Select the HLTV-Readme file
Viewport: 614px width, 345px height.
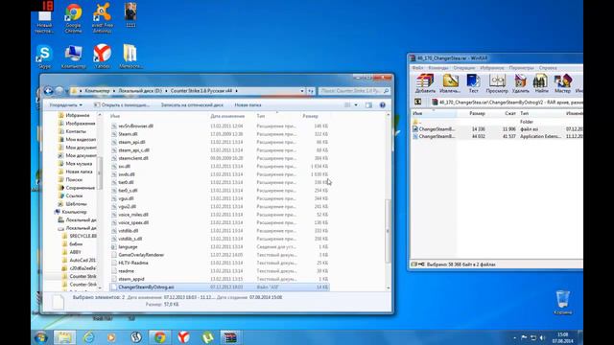pyautogui.click(x=220, y=263)
